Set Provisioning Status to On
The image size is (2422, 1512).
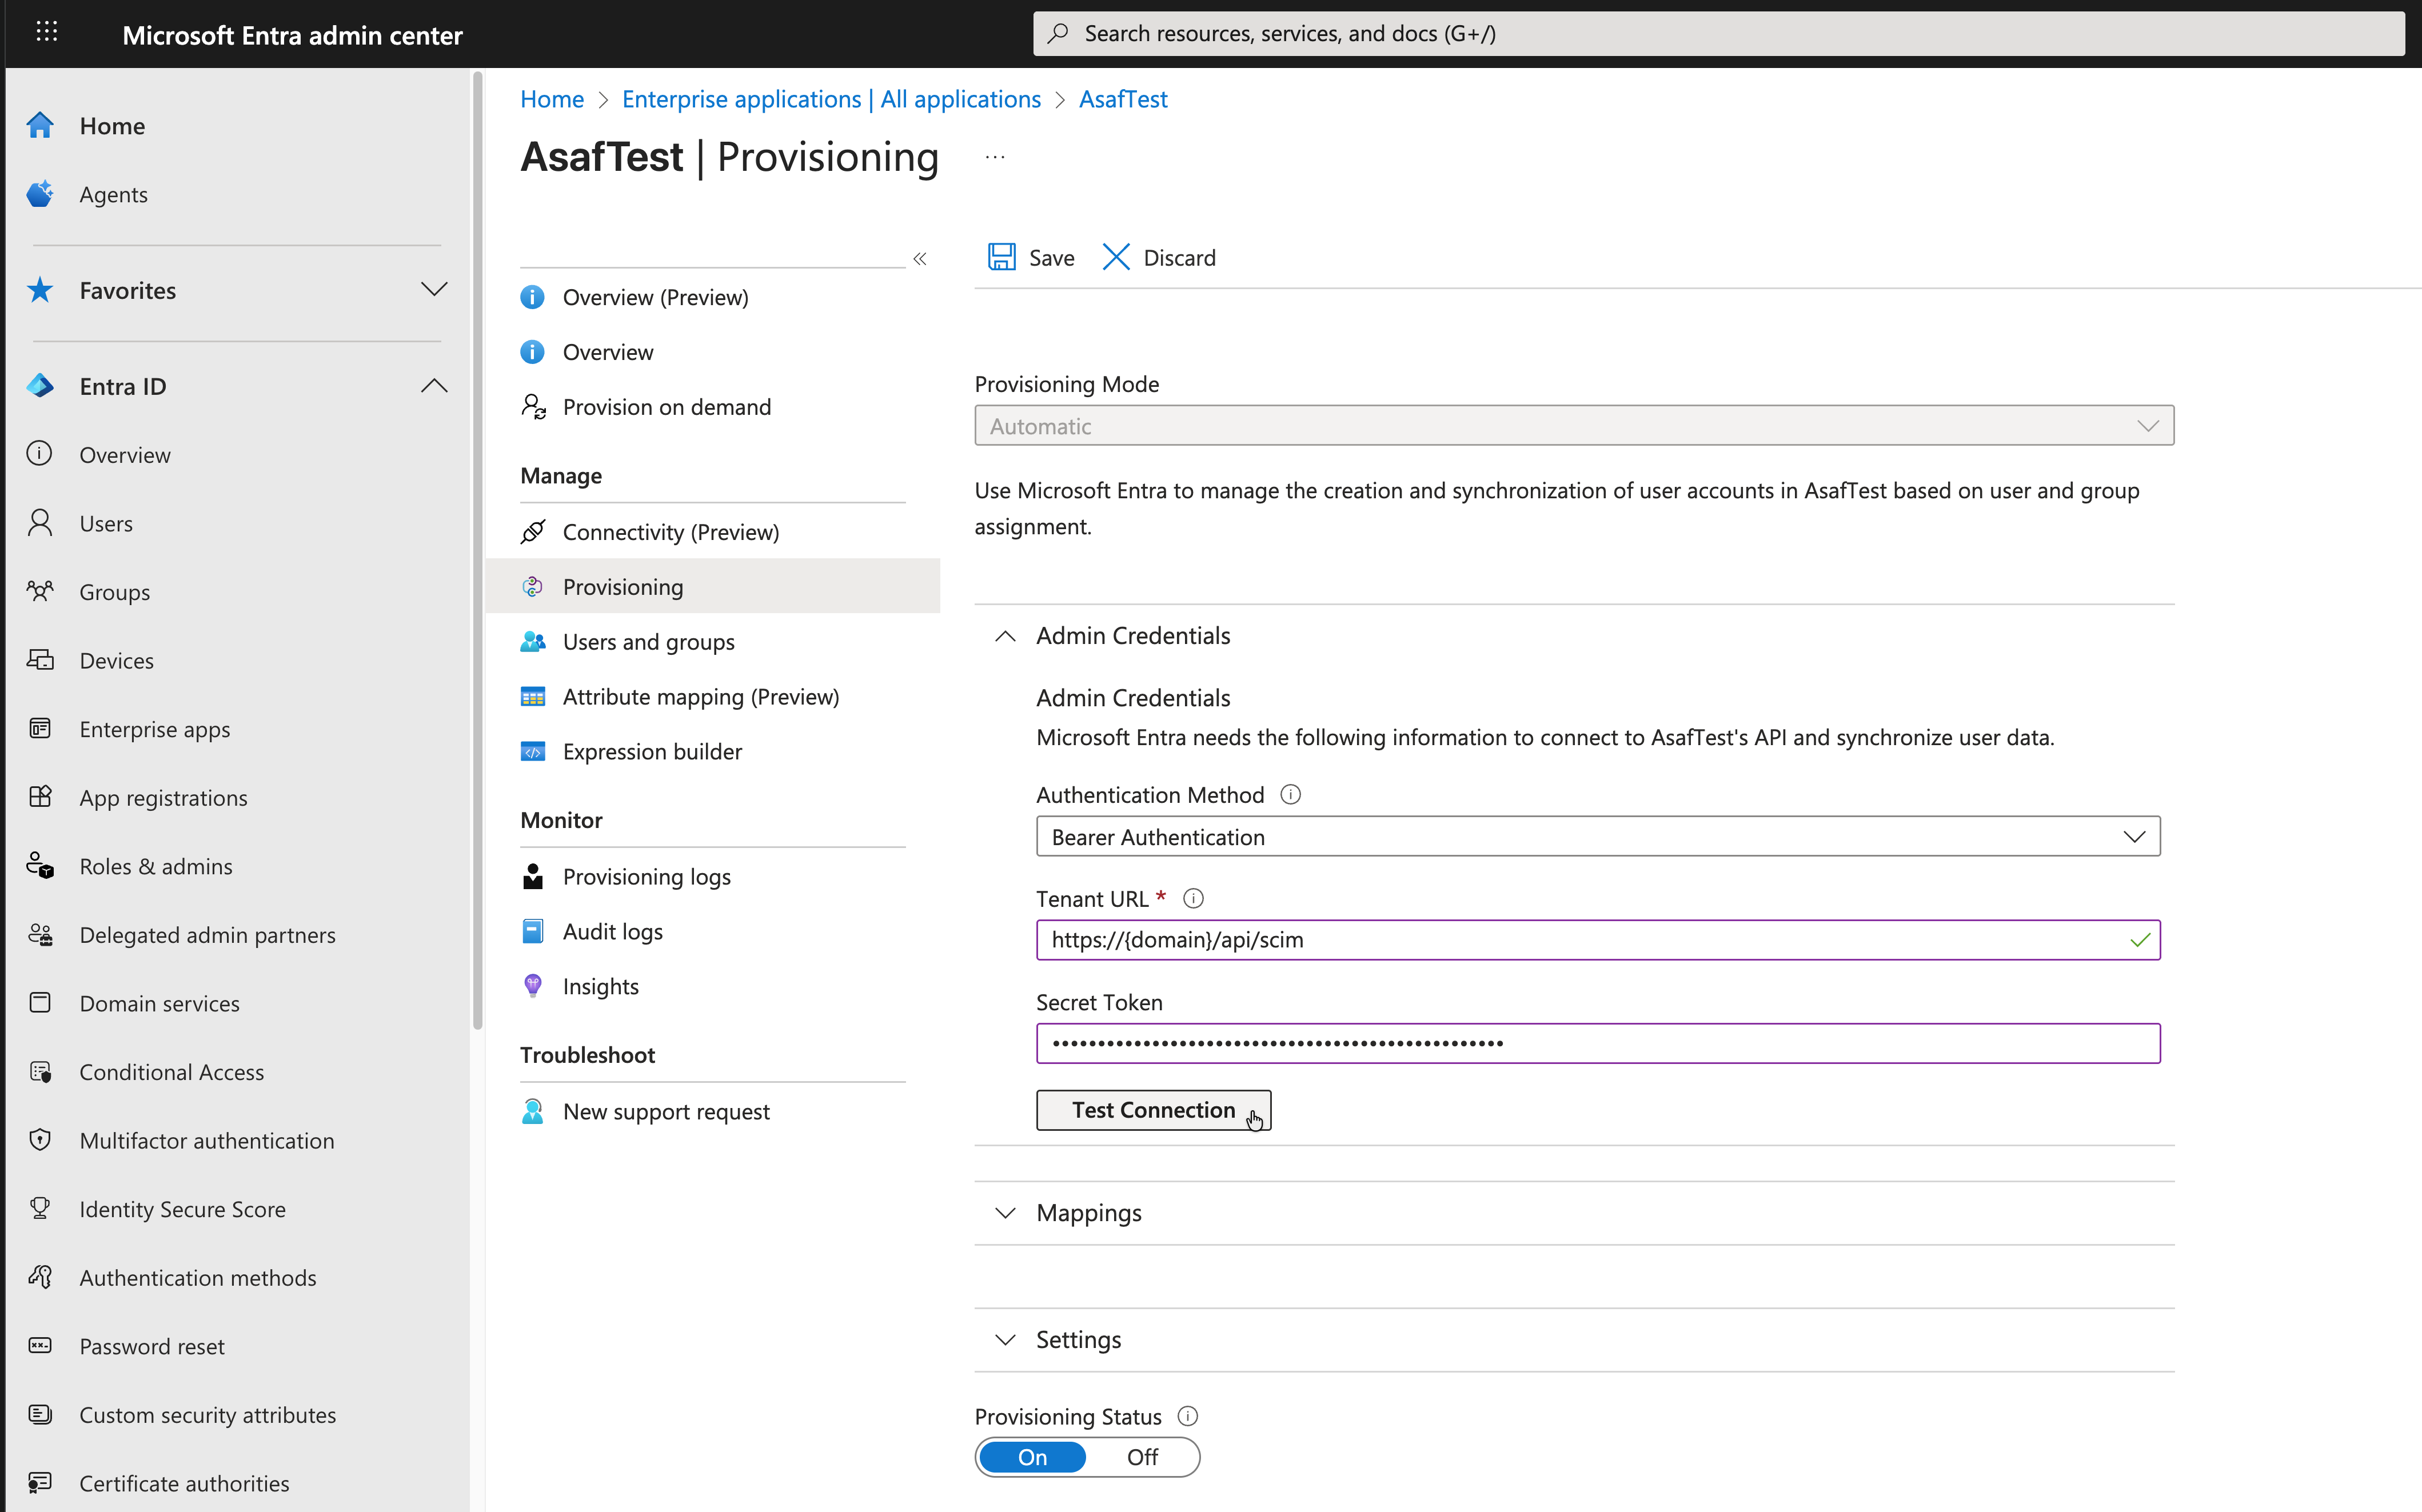coord(1032,1457)
